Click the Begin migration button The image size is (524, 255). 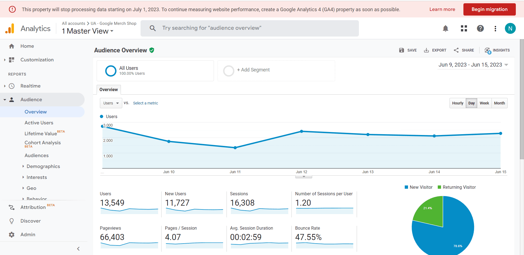[x=489, y=9]
